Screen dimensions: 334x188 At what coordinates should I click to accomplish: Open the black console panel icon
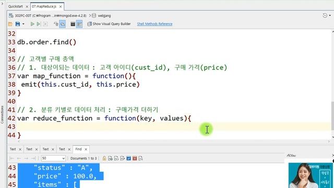coord(73,24)
